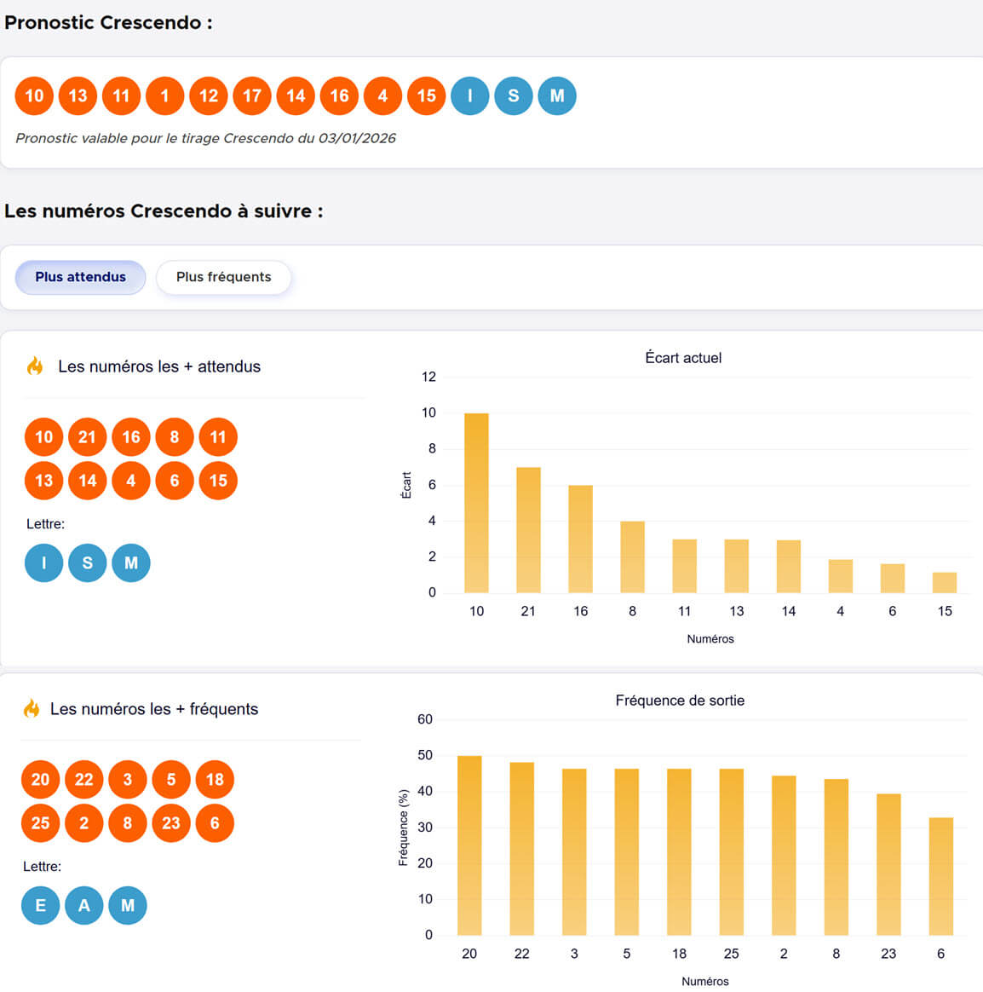Click the bar for number 21 in Écart actuel chart
Screen dimensions: 983x992
(528, 530)
